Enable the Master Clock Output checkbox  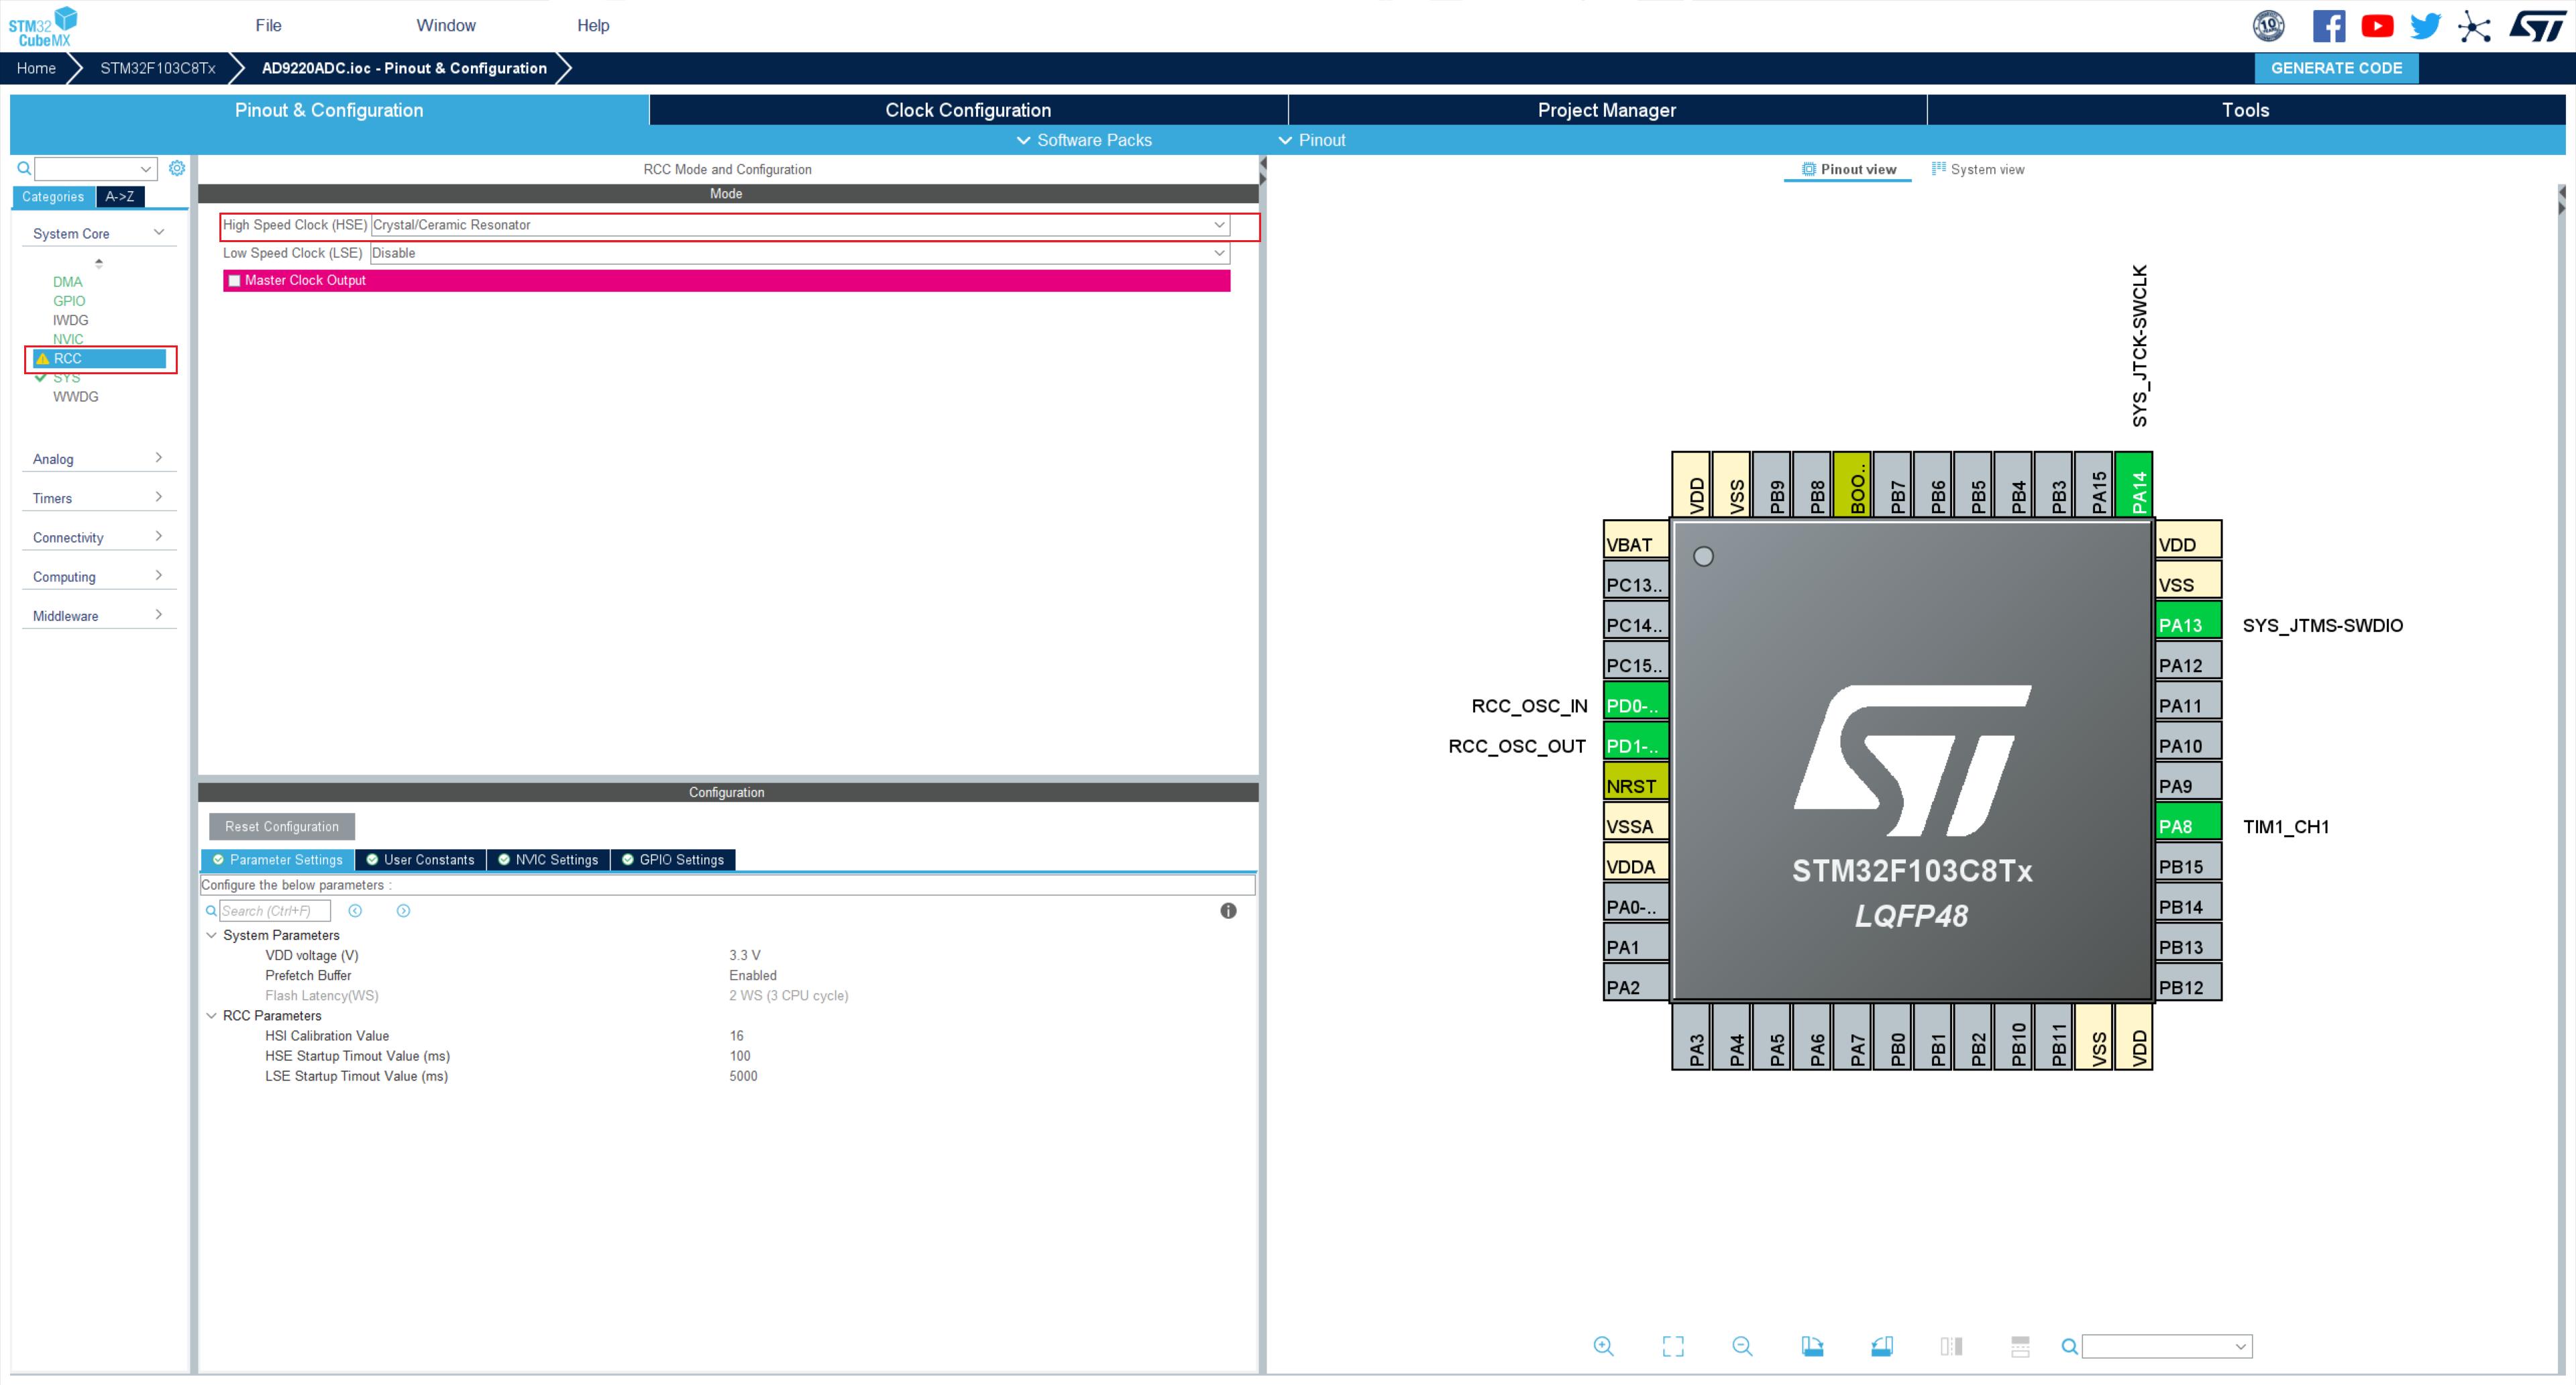235,281
